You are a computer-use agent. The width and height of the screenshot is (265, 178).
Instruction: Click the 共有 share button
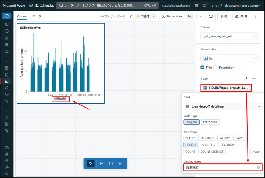tap(241, 16)
